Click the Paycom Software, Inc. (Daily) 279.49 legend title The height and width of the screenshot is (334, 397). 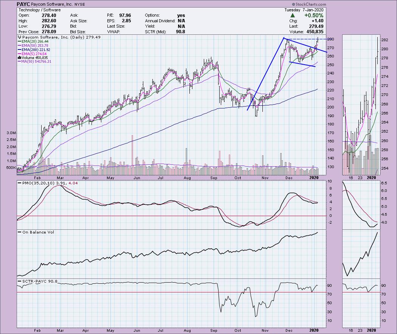[x=61, y=37]
